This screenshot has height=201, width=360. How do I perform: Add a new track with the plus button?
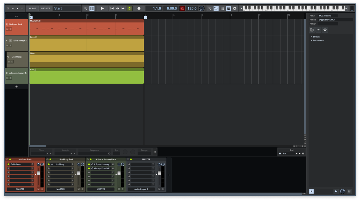[x=16, y=87]
